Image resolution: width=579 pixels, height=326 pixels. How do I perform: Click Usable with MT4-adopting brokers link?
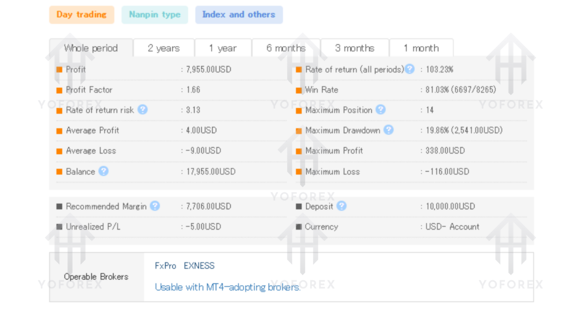point(228,287)
